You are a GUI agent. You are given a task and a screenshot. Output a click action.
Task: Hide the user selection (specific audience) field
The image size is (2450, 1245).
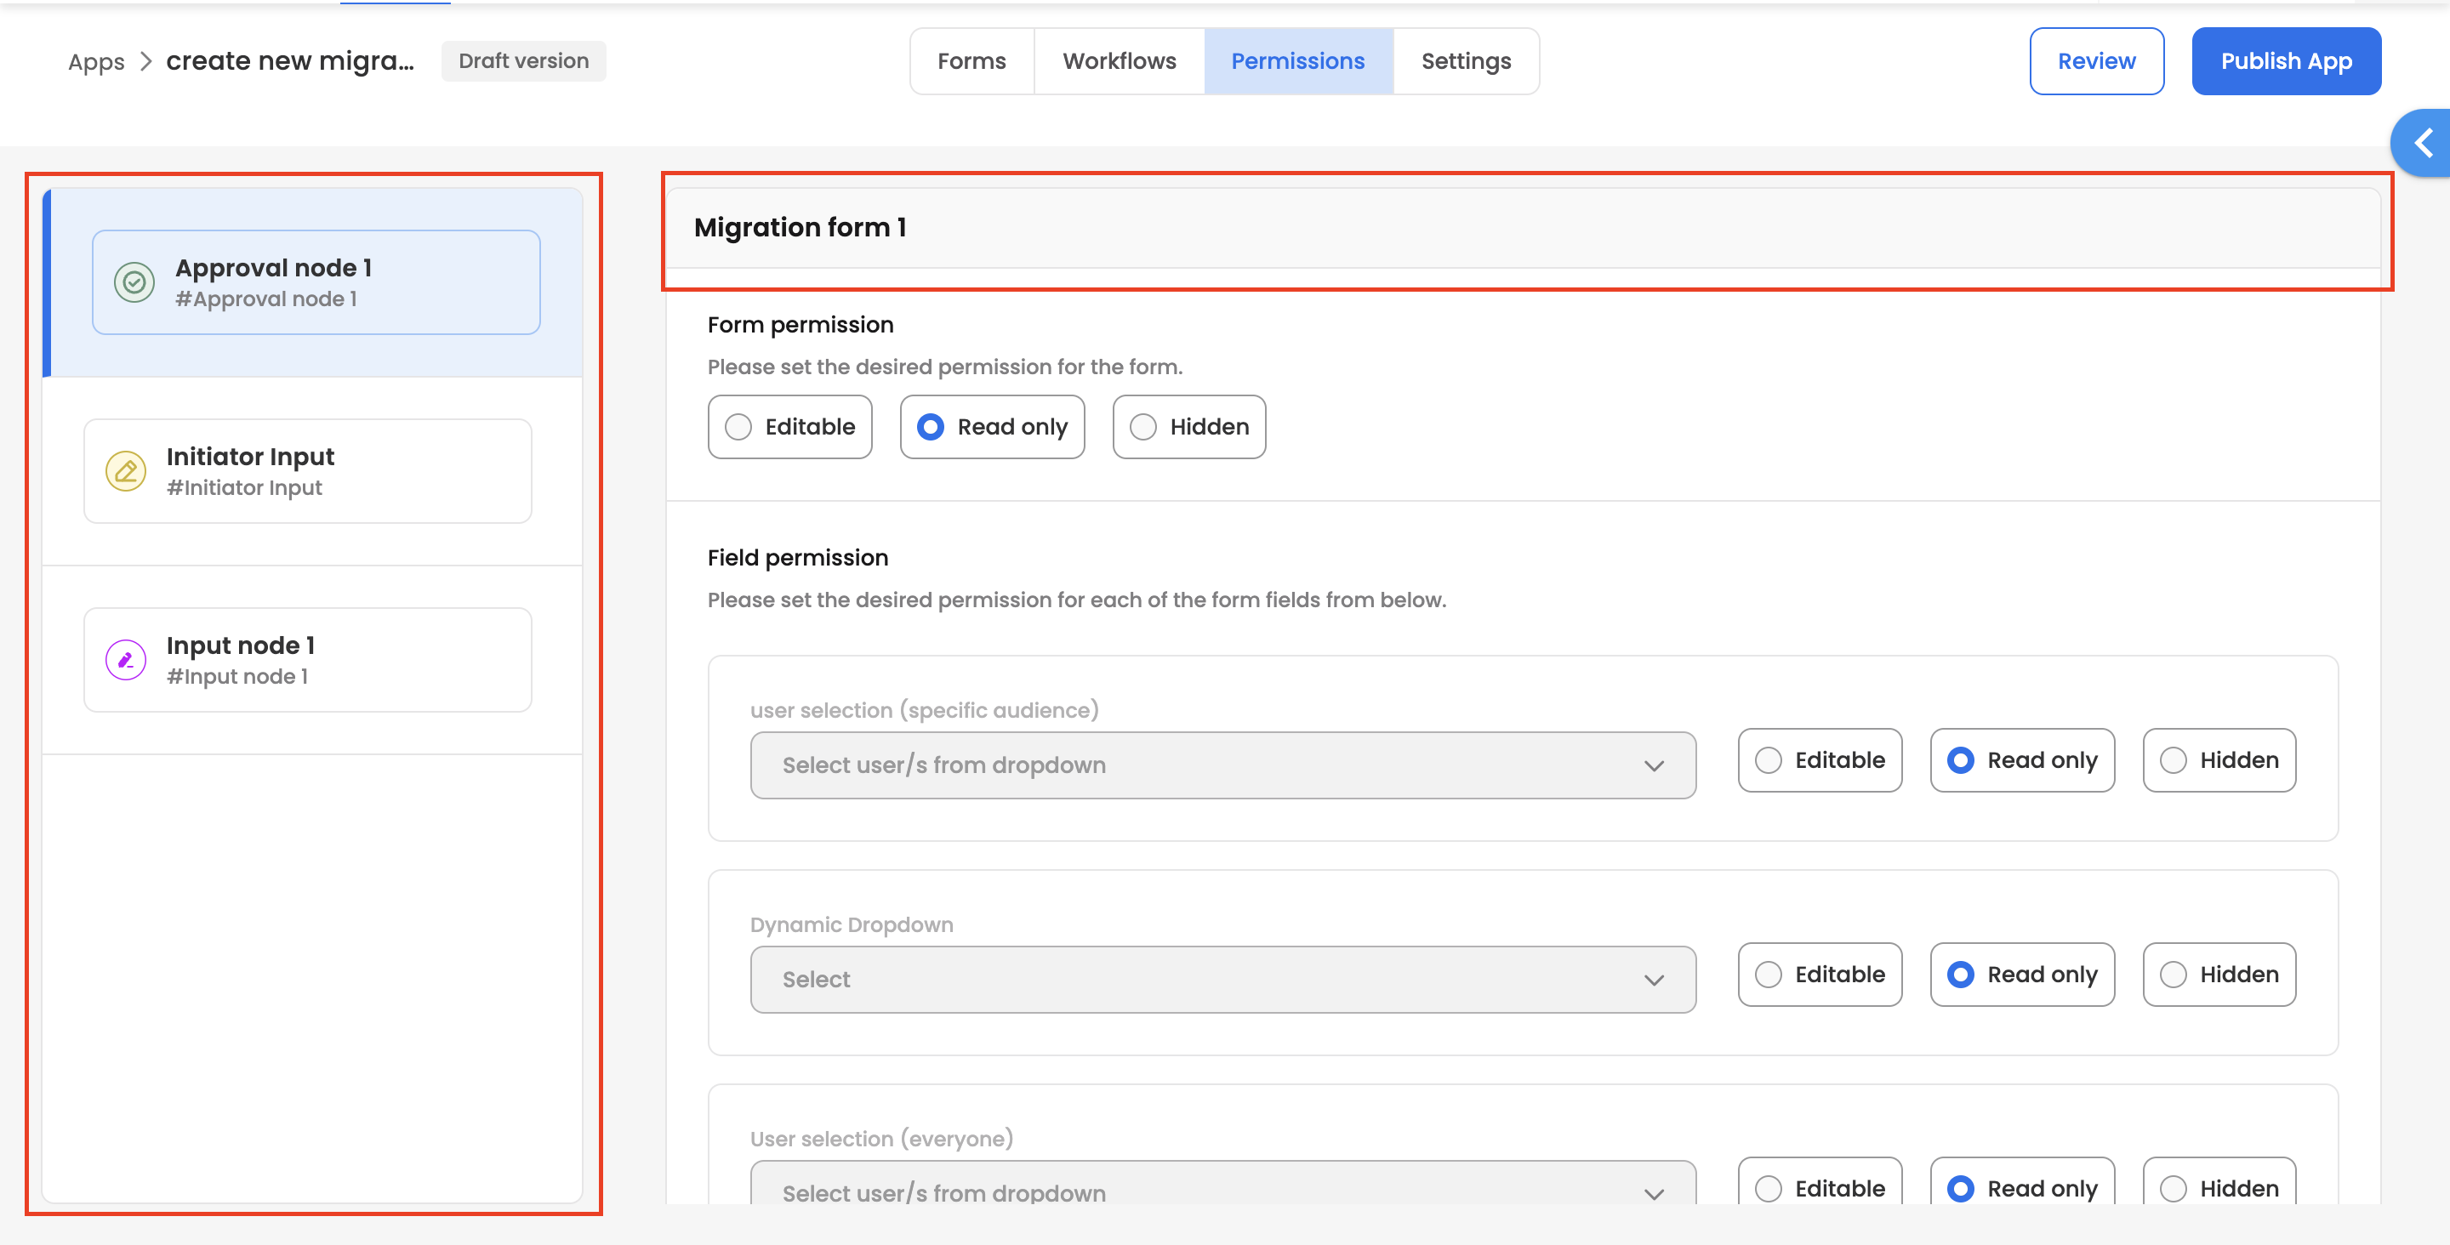pos(2218,761)
